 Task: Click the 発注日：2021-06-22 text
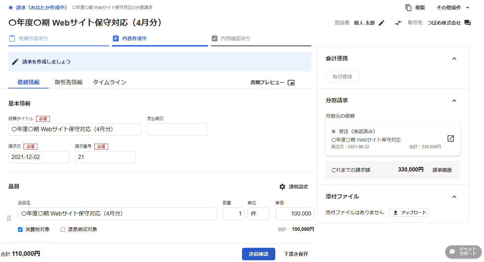pyautogui.click(x=351, y=147)
